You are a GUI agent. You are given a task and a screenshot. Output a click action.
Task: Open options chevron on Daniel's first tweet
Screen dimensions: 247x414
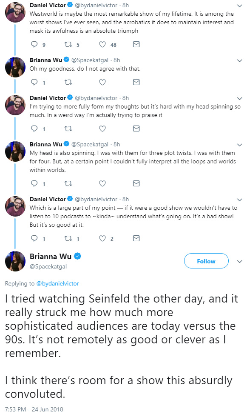coord(240,6)
